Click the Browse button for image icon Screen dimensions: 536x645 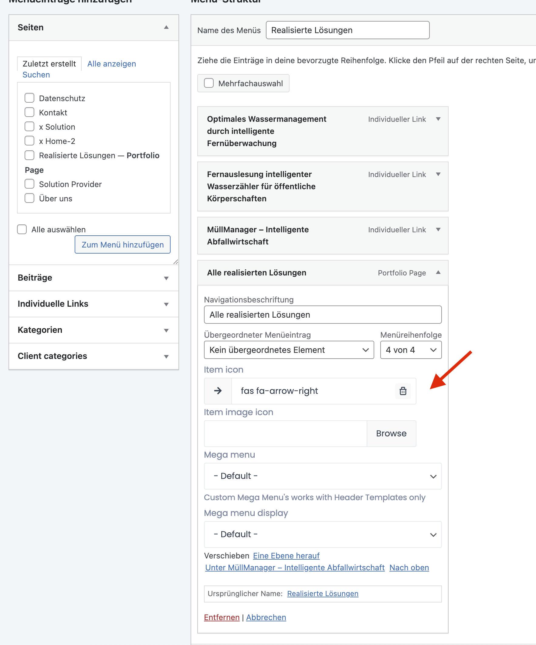(391, 433)
